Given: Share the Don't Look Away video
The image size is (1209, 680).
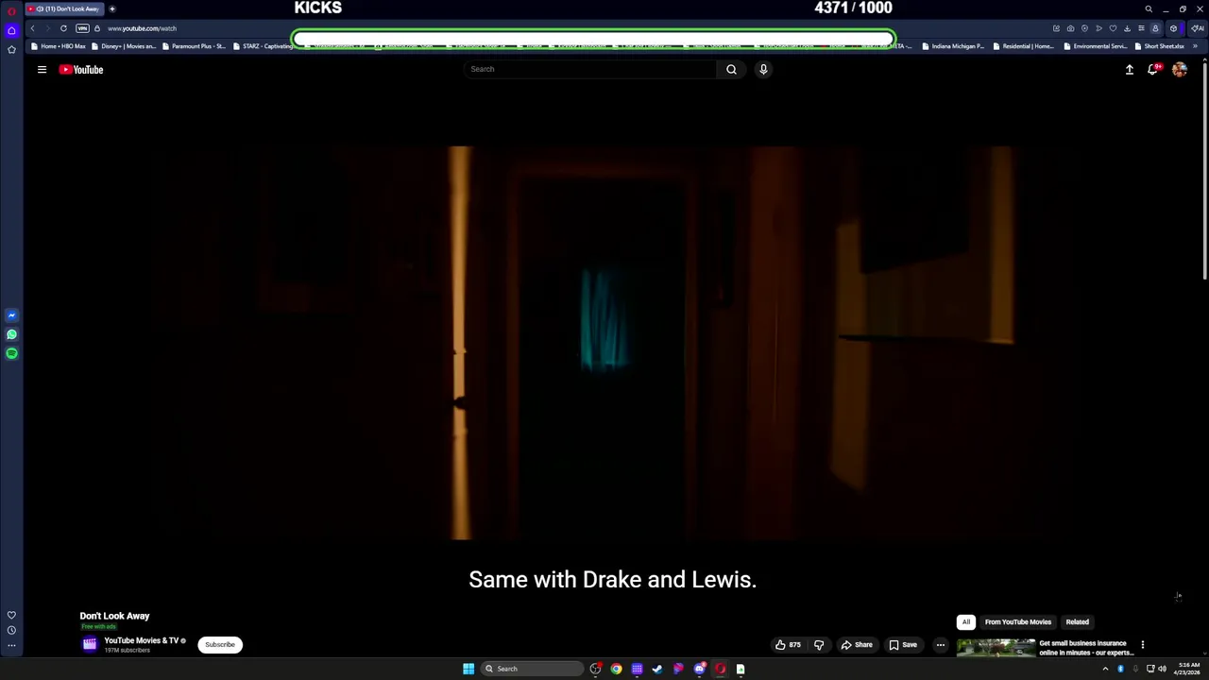Looking at the screenshot, I should point(857,645).
